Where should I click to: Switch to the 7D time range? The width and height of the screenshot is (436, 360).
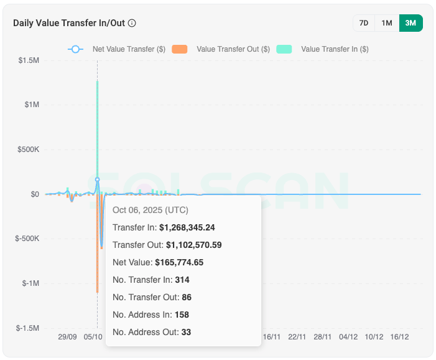pos(364,23)
